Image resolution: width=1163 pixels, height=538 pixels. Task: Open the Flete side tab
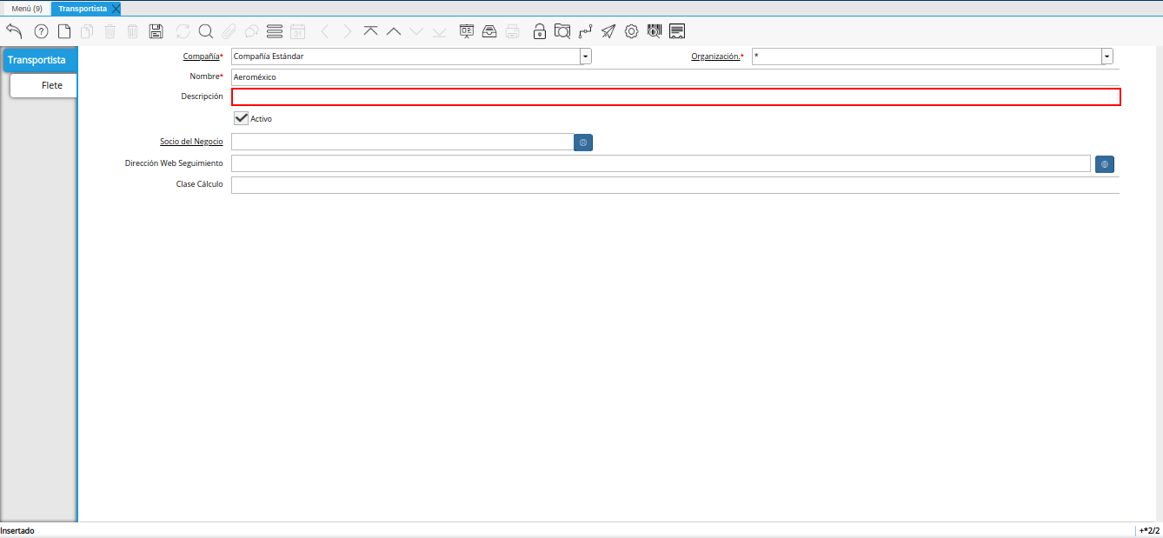[43, 85]
